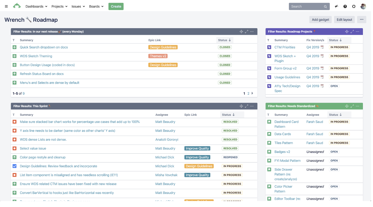Image resolution: width=373 pixels, height=207 pixels.
Task: Click the notifications megaphone icon
Action: click(x=336, y=7)
